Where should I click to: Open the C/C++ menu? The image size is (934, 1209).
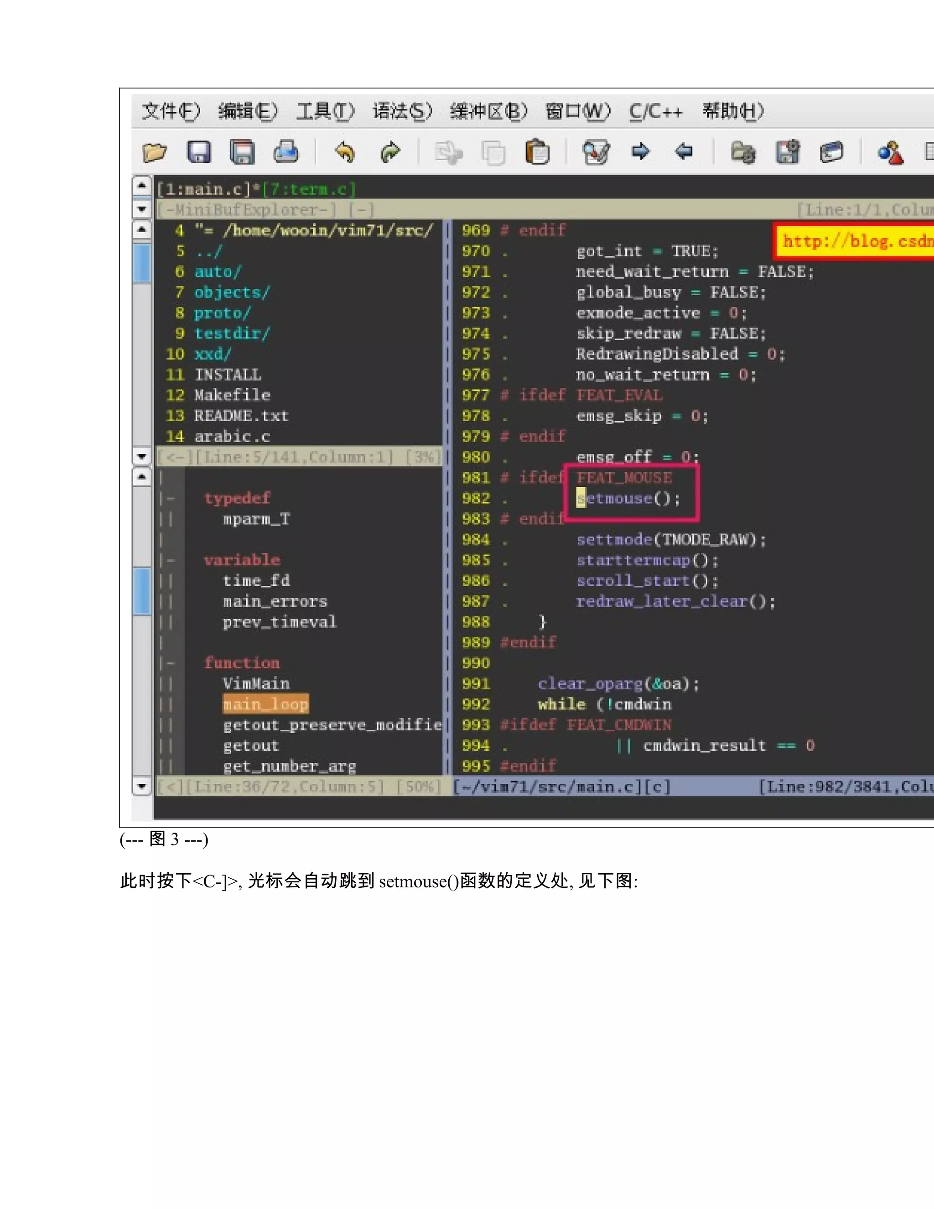pyautogui.click(x=656, y=111)
